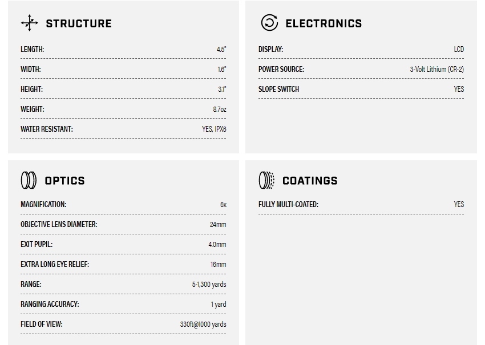Screen dimensions: 485x345
Task: Click the MAGNIFICATION label
Action: pos(43,204)
